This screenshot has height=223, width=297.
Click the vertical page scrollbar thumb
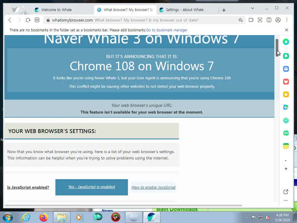[x=277, y=47]
